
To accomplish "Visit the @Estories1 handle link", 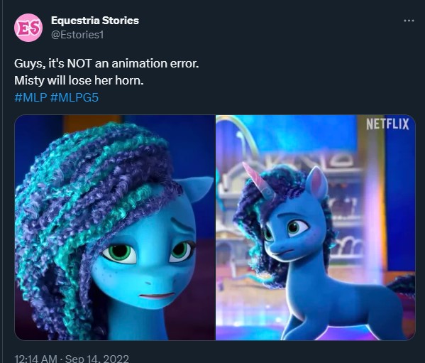I will 77,35.
